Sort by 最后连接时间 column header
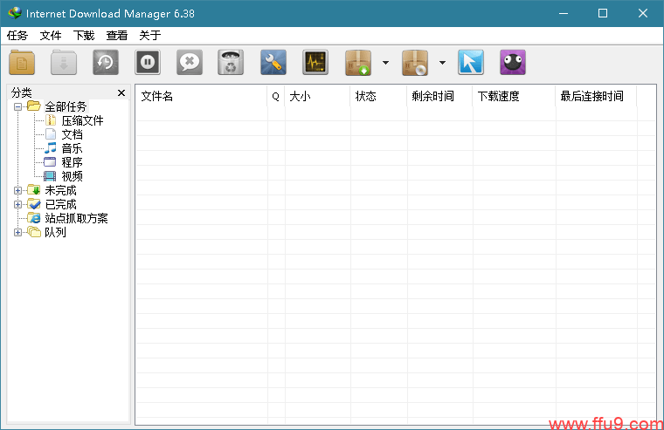 coord(596,97)
